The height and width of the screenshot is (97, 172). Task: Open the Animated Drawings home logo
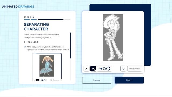pyautogui.click(x=18, y=6)
